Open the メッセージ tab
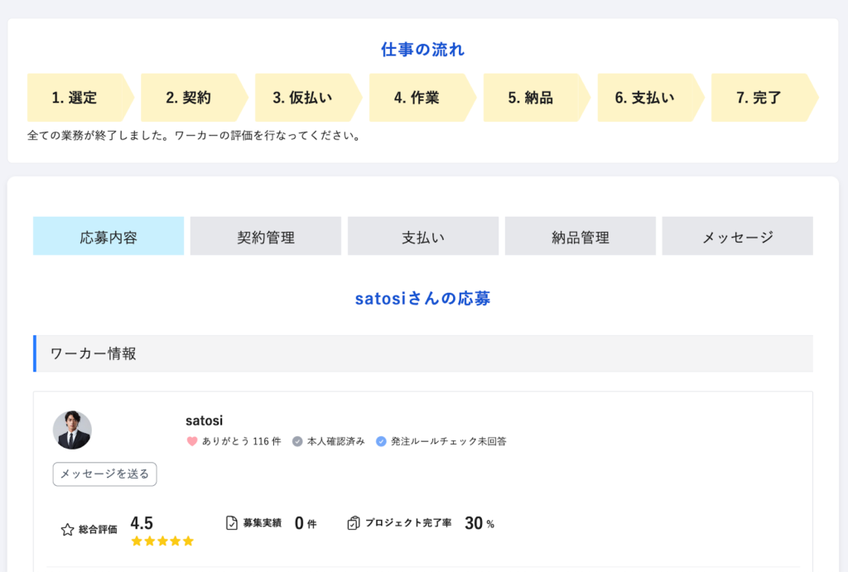Viewport: 848px width, 572px height. click(x=738, y=237)
